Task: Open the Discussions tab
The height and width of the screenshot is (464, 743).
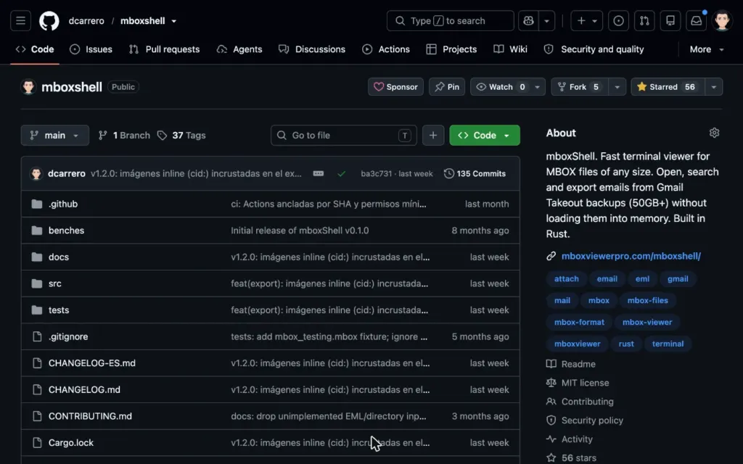Action: point(312,49)
